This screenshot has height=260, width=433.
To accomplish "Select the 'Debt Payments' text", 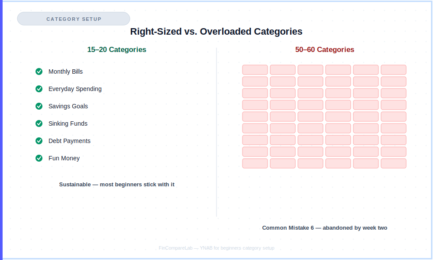I will click(x=69, y=141).
